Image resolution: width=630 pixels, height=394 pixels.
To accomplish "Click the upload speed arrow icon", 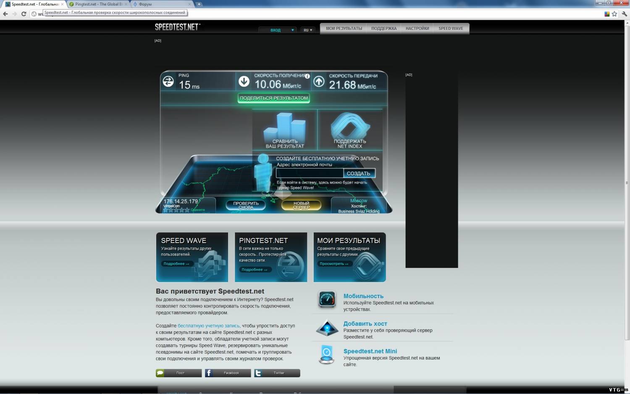I will (x=319, y=81).
